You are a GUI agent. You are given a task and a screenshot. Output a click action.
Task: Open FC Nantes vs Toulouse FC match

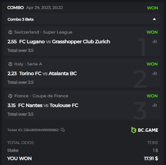[48, 105]
